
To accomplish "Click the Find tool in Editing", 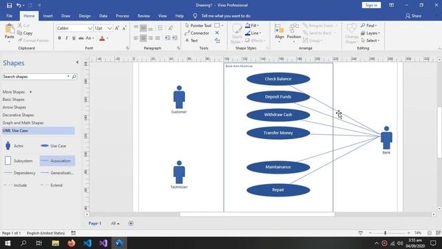I will 369,26.
